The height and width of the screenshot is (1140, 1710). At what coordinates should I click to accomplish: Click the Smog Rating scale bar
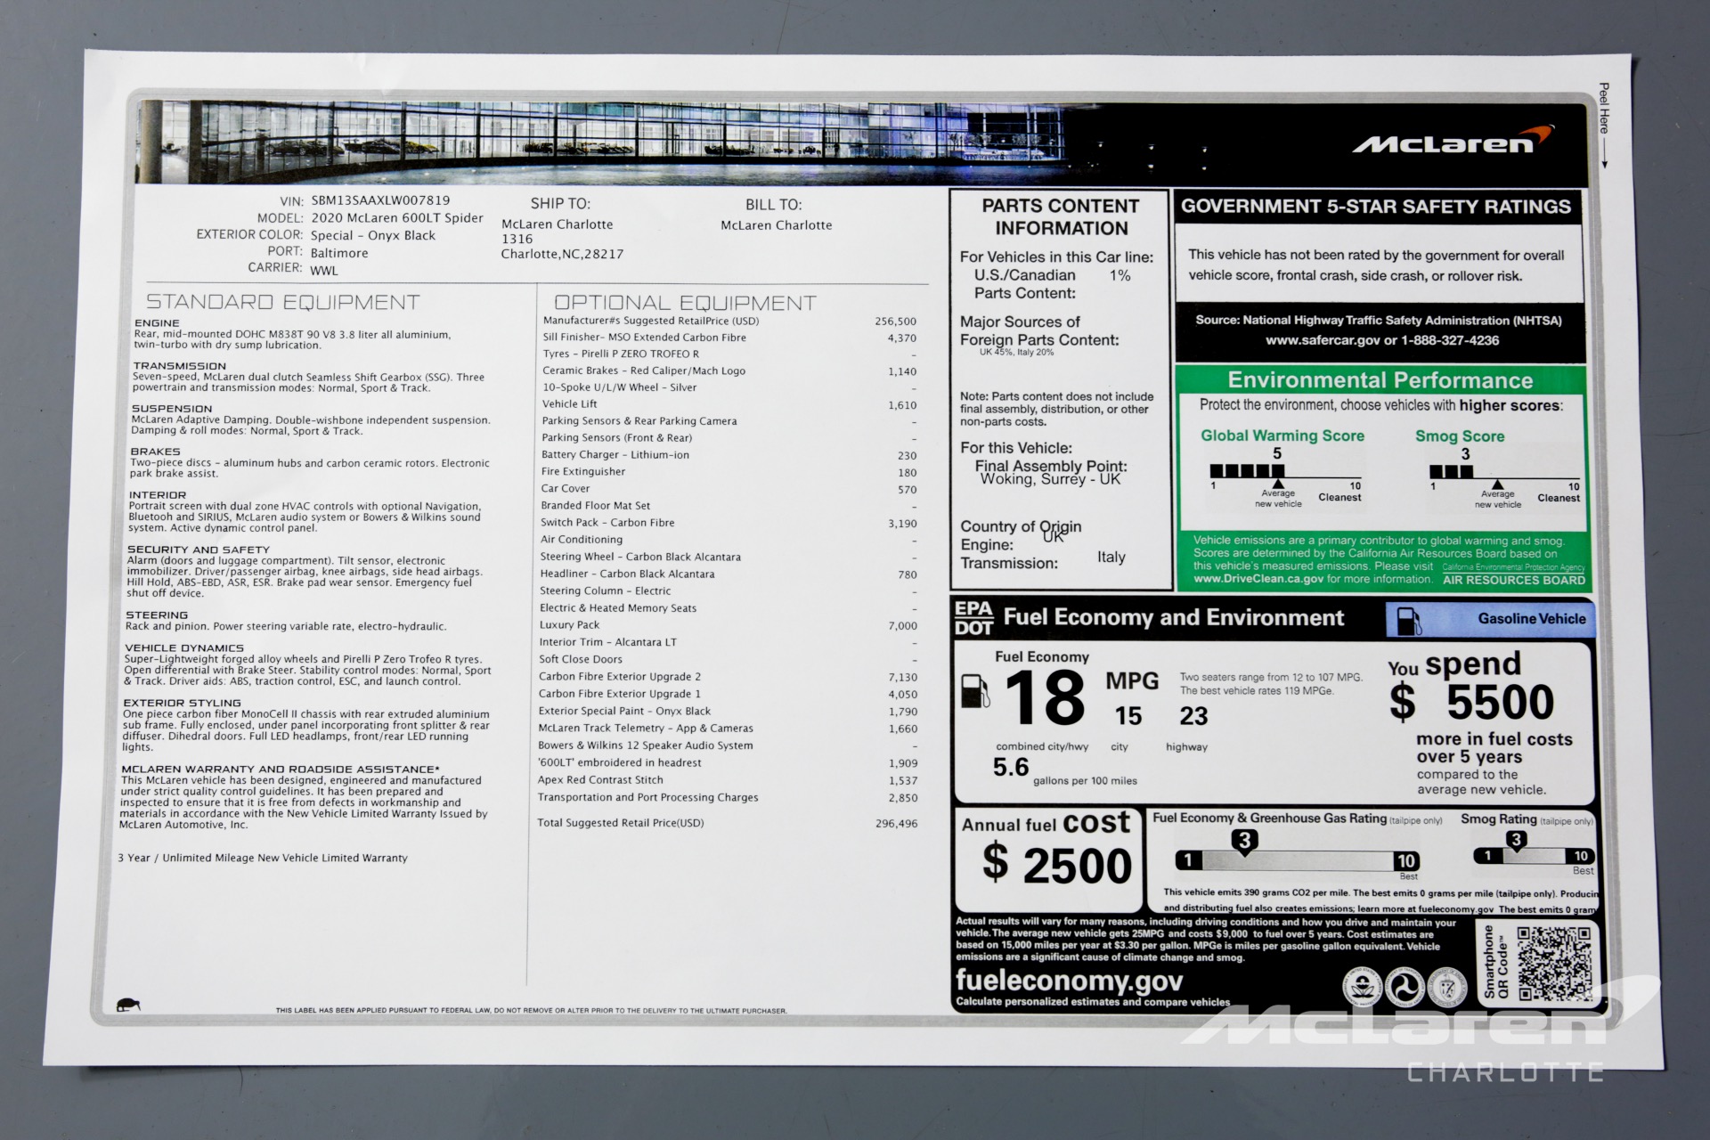(1534, 856)
